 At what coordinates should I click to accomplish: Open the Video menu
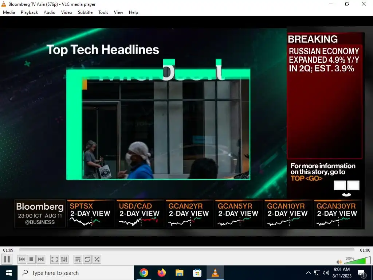coord(67,12)
